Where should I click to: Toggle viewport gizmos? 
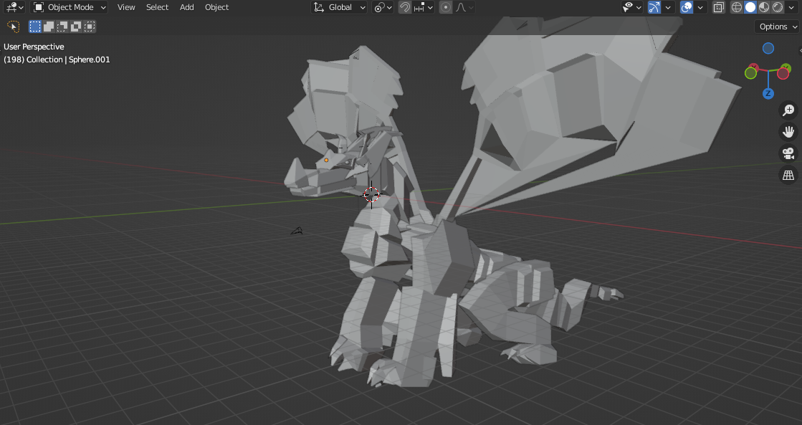coord(654,7)
